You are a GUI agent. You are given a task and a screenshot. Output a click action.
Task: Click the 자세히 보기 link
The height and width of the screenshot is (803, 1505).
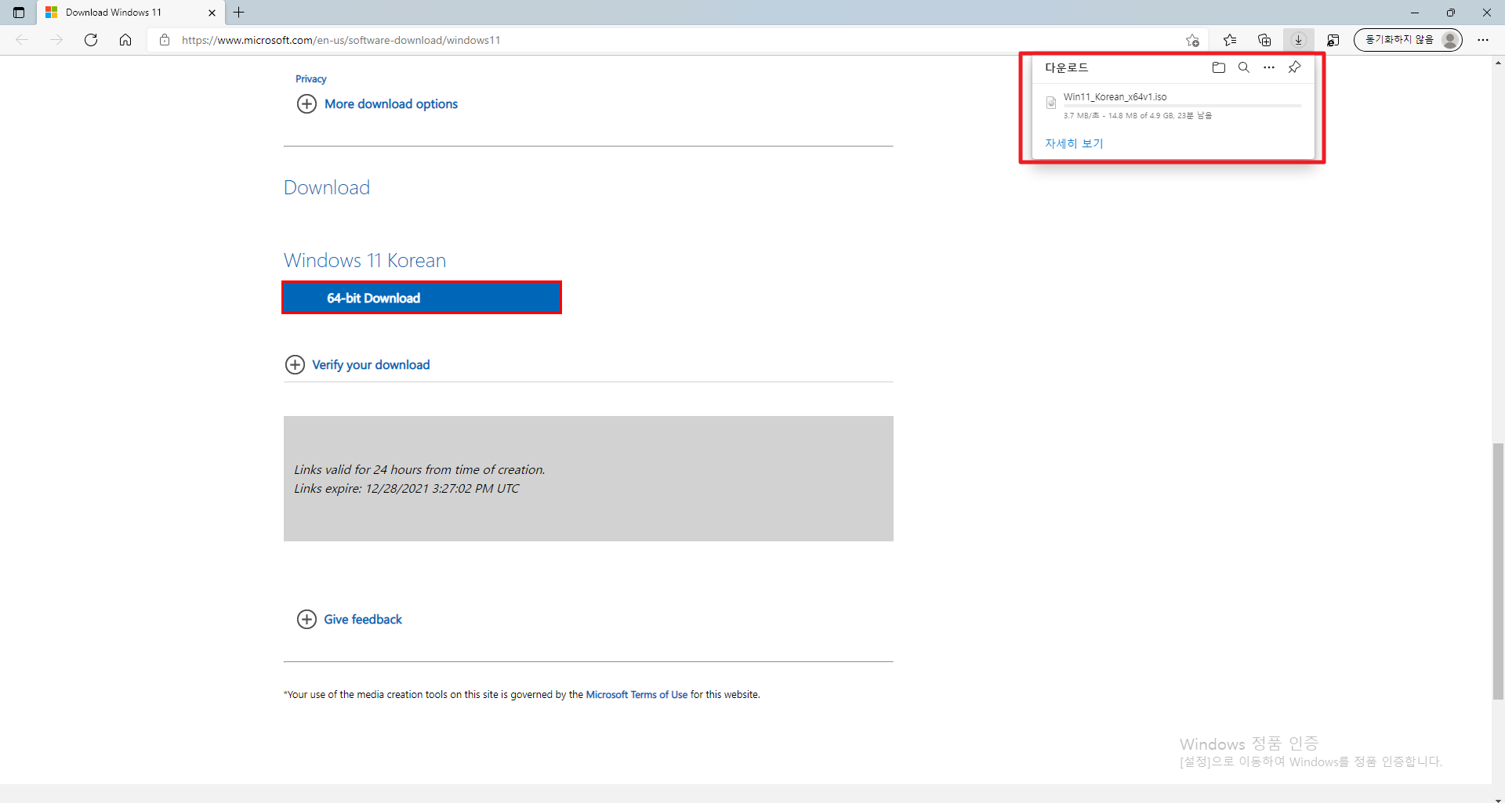click(1074, 143)
